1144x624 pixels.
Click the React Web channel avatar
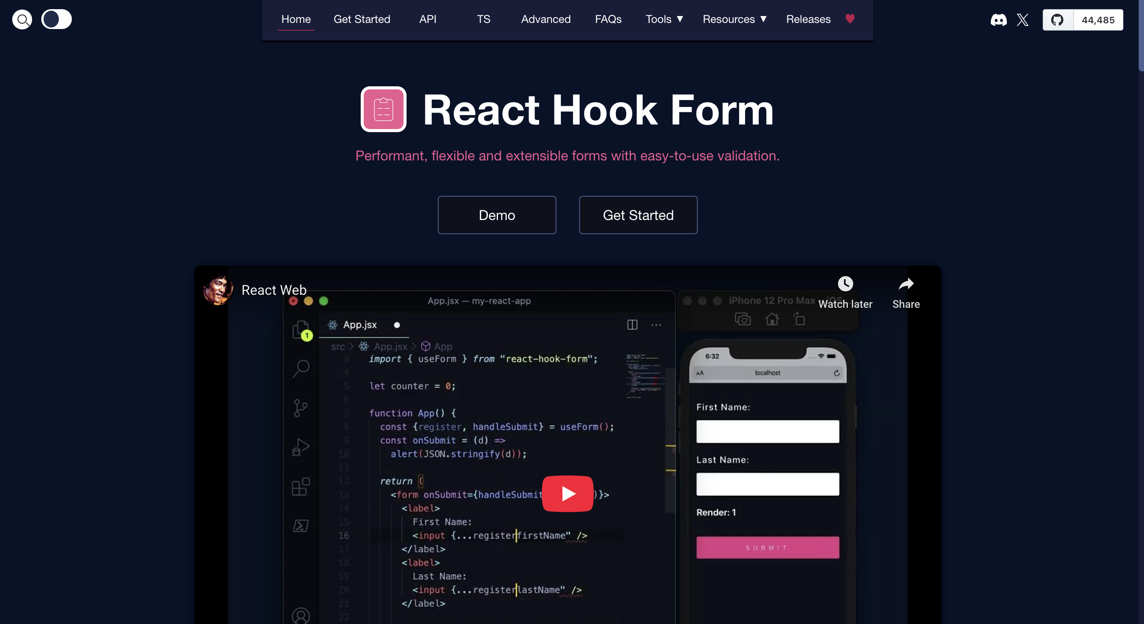218,290
